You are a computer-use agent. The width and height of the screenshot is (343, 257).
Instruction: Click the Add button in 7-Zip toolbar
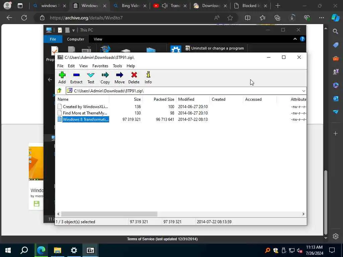(x=62, y=78)
